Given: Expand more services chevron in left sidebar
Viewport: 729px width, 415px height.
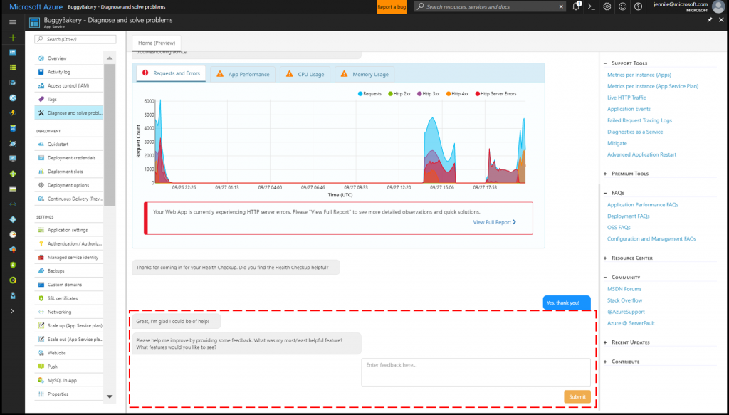Looking at the screenshot, I should 13,311.
